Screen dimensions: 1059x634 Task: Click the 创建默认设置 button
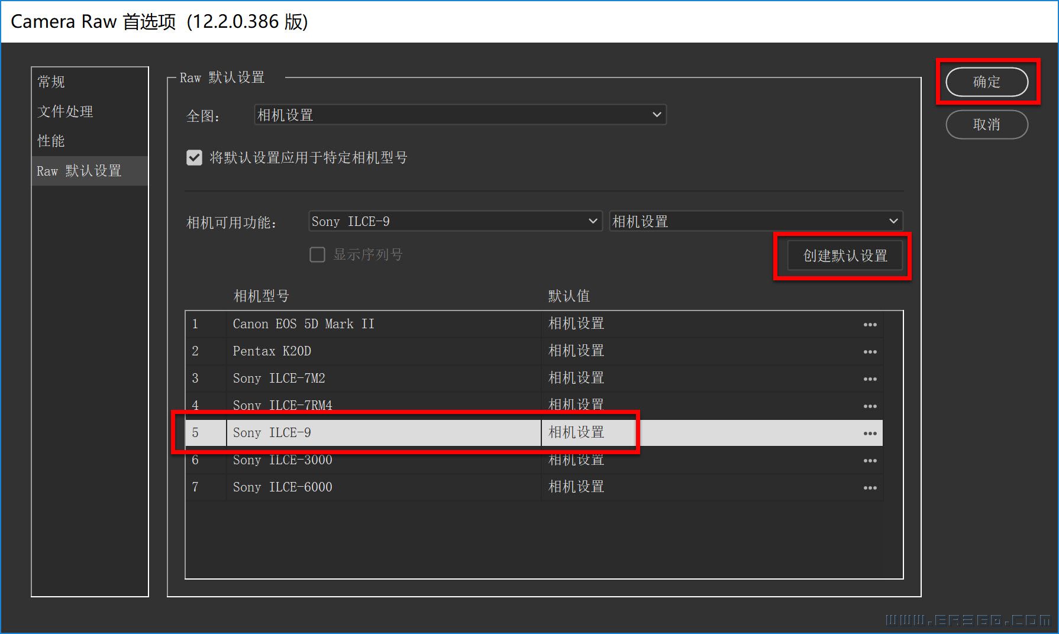pos(845,255)
